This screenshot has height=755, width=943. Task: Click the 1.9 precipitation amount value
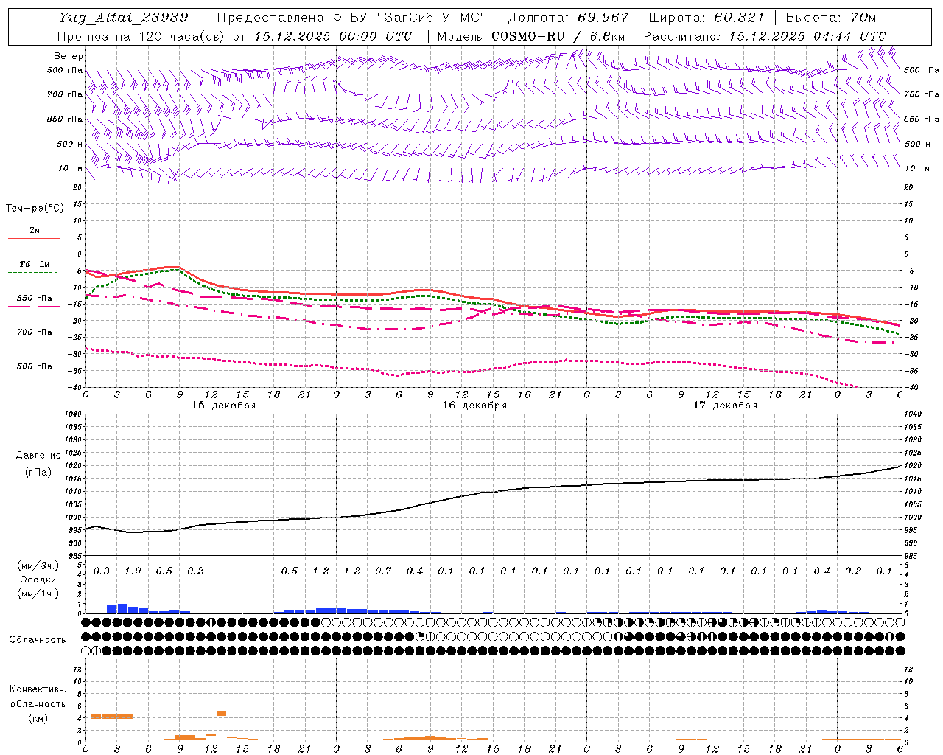click(x=133, y=571)
